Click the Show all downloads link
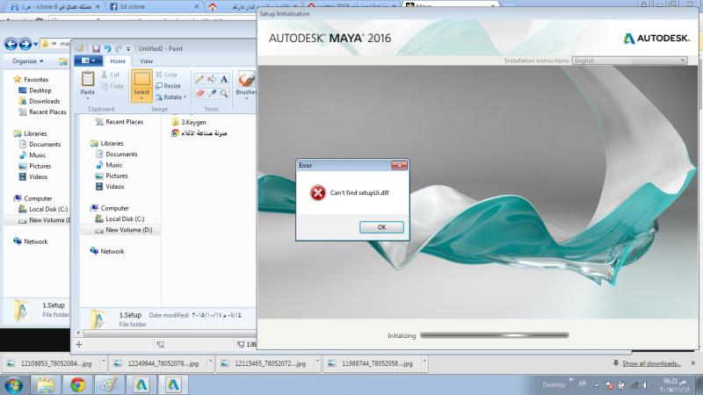This screenshot has height=395, width=703. [651, 363]
